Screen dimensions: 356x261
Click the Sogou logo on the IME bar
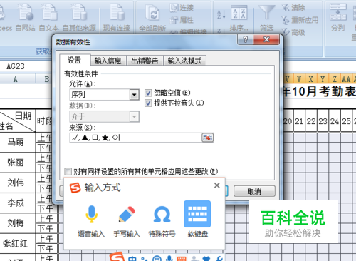[117, 257]
